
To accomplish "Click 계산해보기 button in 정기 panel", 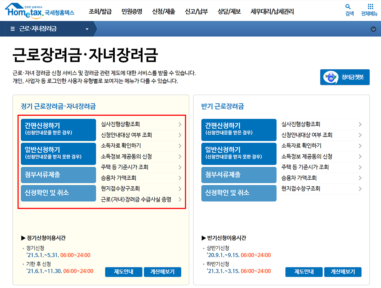I will tap(163, 272).
